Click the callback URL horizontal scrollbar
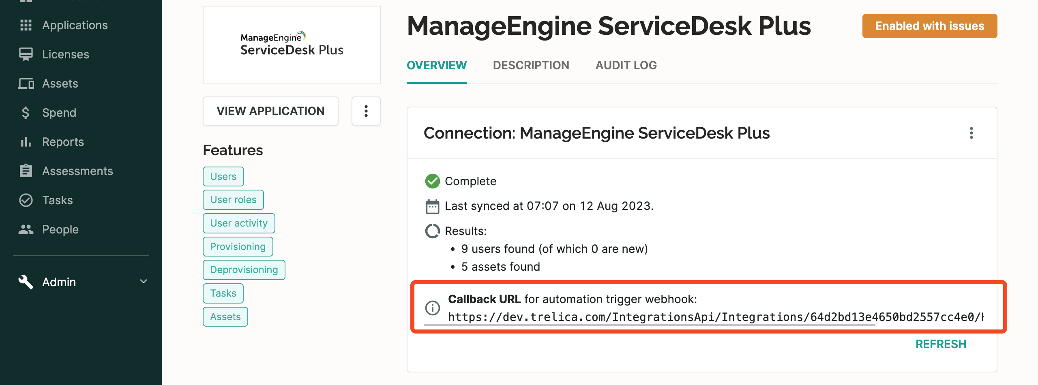Viewport: 1038px width, 385px height. (649, 325)
